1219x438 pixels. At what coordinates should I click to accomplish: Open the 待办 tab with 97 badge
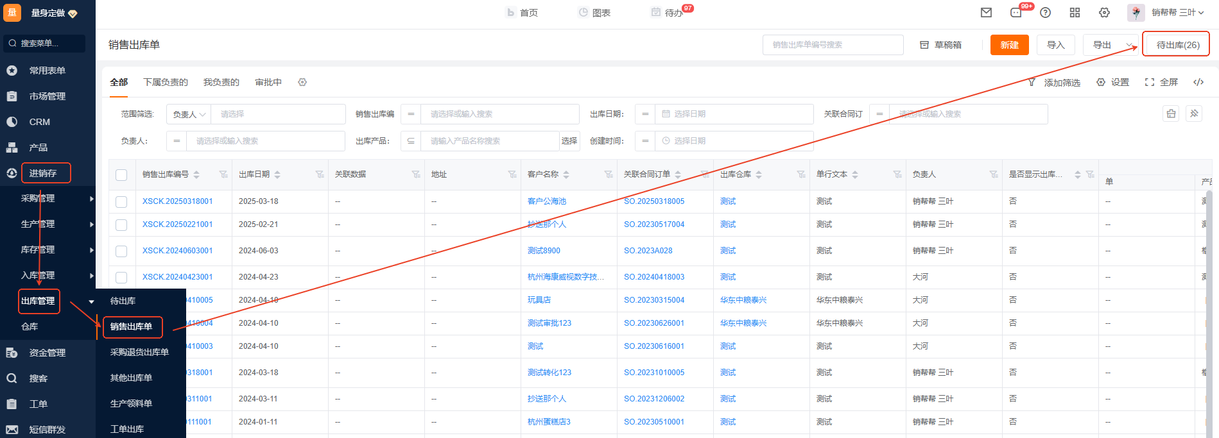pyautogui.click(x=668, y=12)
